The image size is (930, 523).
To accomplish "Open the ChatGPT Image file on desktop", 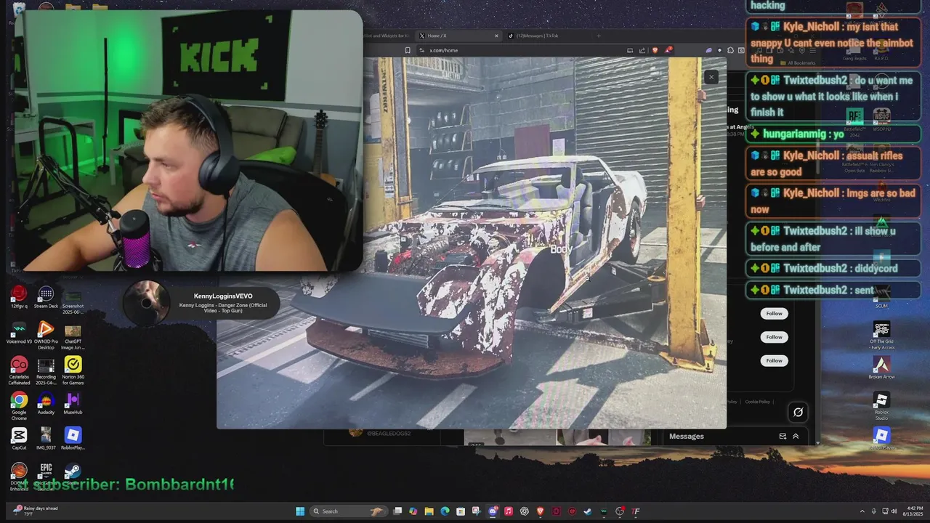I will coord(73,336).
